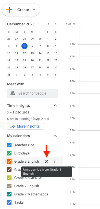Toggle the Tasks calendar checkbox
100x209 pixels.
9,202
